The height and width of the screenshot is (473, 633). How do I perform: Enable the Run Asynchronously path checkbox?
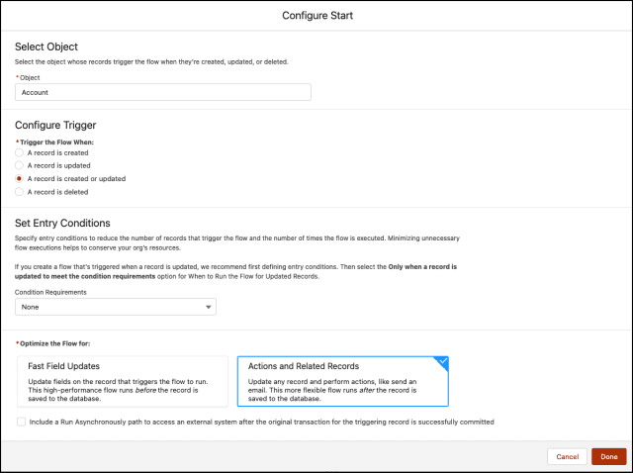[22, 422]
